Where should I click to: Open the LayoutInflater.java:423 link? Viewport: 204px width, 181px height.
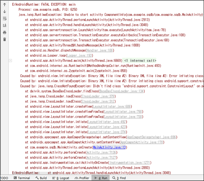click(107, 127)
